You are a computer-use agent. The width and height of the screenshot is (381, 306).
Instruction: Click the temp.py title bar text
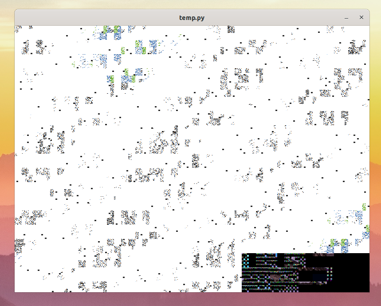[x=192, y=18]
